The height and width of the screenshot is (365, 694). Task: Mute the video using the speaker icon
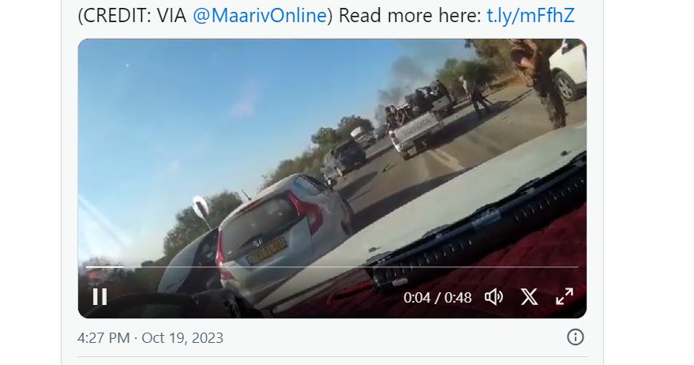pyautogui.click(x=494, y=297)
